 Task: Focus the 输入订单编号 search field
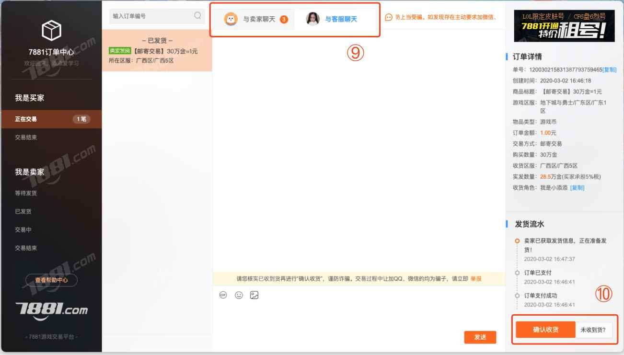[156, 16]
